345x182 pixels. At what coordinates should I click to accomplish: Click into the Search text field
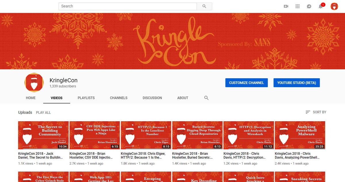pyautogui.click(x=128, y=6)
